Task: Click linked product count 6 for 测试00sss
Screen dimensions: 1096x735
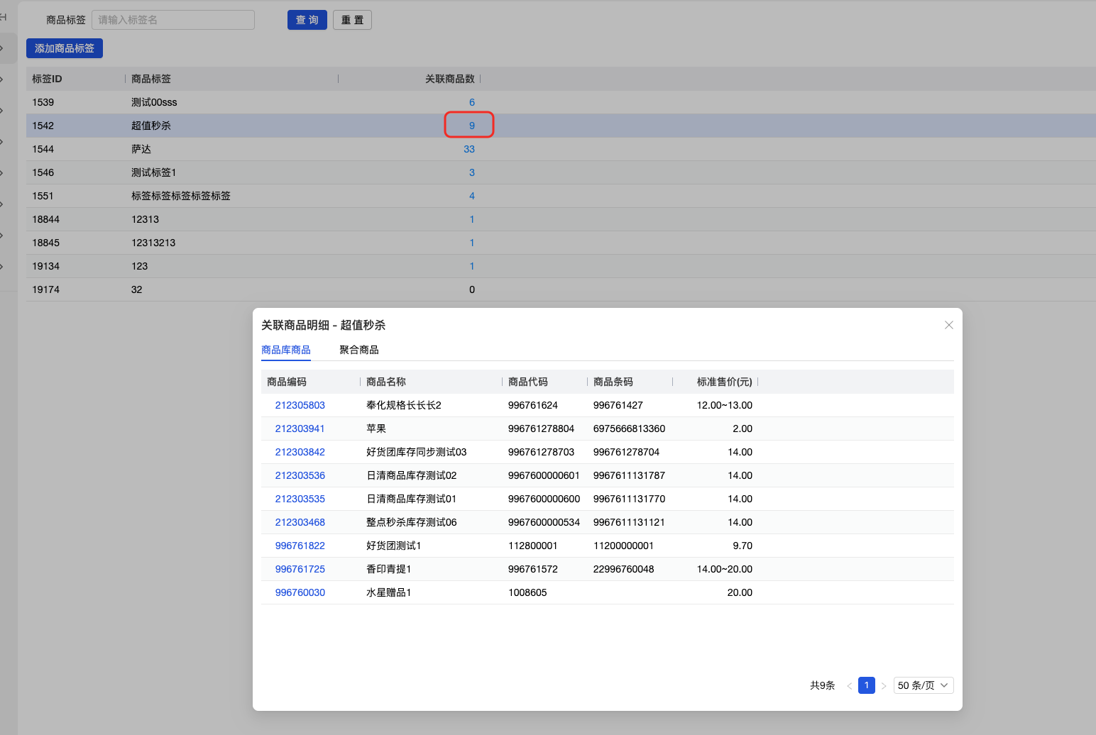Action: 471,102
